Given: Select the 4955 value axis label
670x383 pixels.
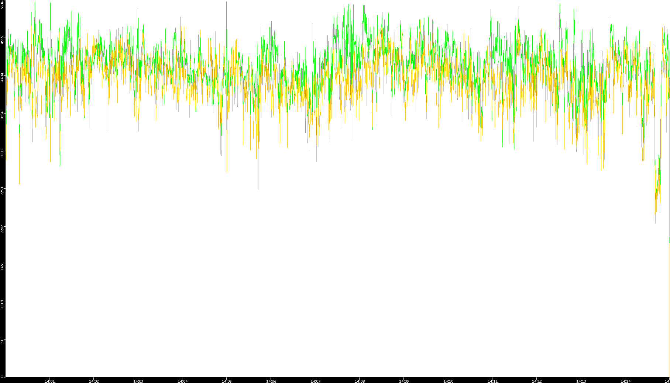Looking at the screenshot, I should pyautogui.click(x=3, y=40).
